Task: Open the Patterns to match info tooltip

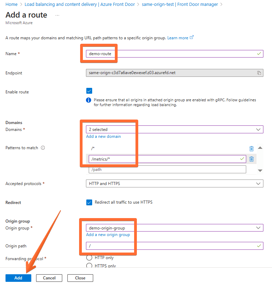Action: click(x=43, y=147)
